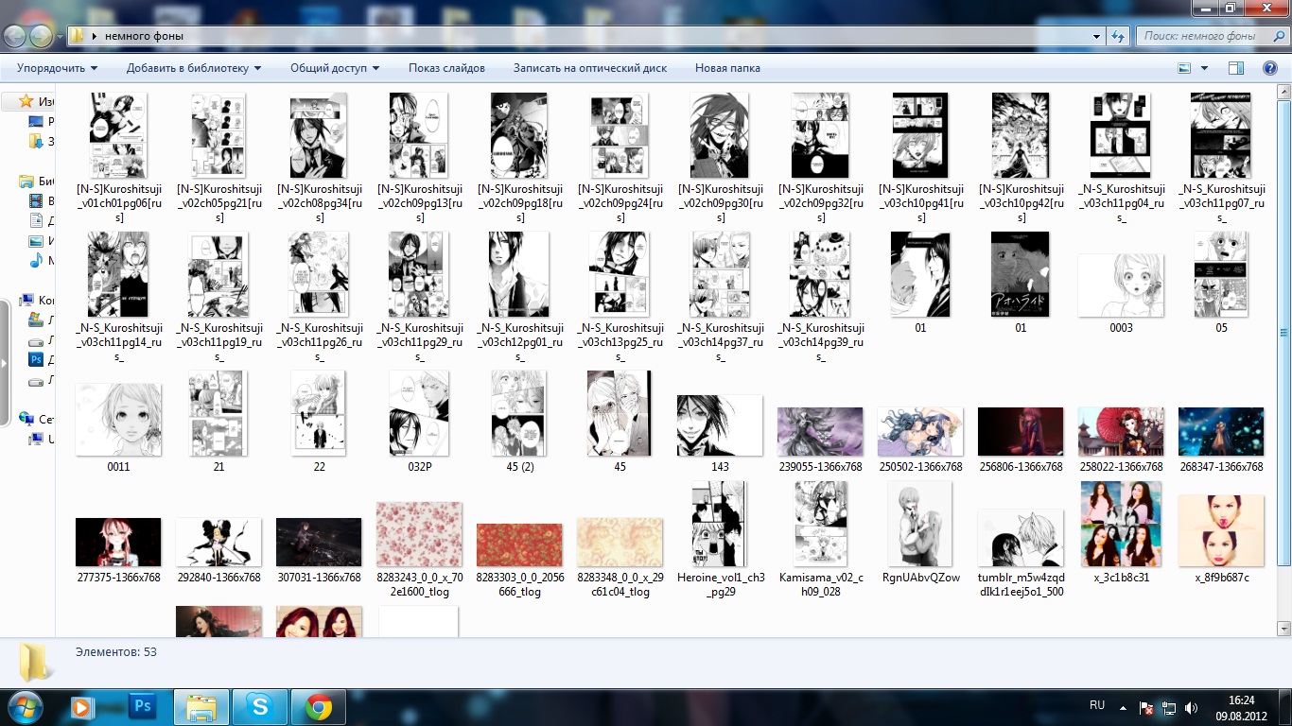Expand the breadcrumb arrow before немного фоны
1292x726 pixels.
click(95, 36)
